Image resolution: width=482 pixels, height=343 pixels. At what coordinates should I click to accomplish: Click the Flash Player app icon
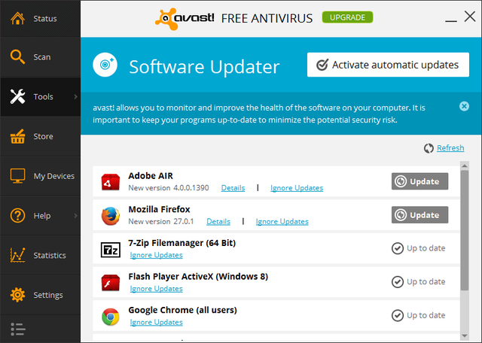(x=111, y=283)
